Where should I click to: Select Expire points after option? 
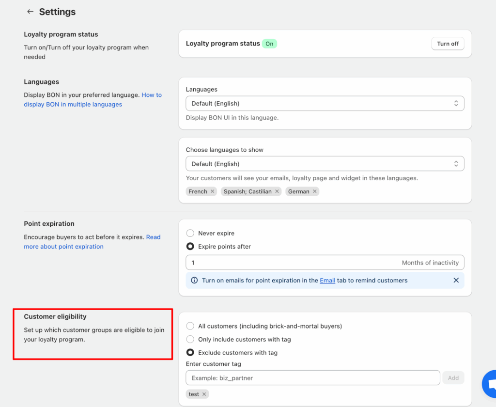point(190,246)
